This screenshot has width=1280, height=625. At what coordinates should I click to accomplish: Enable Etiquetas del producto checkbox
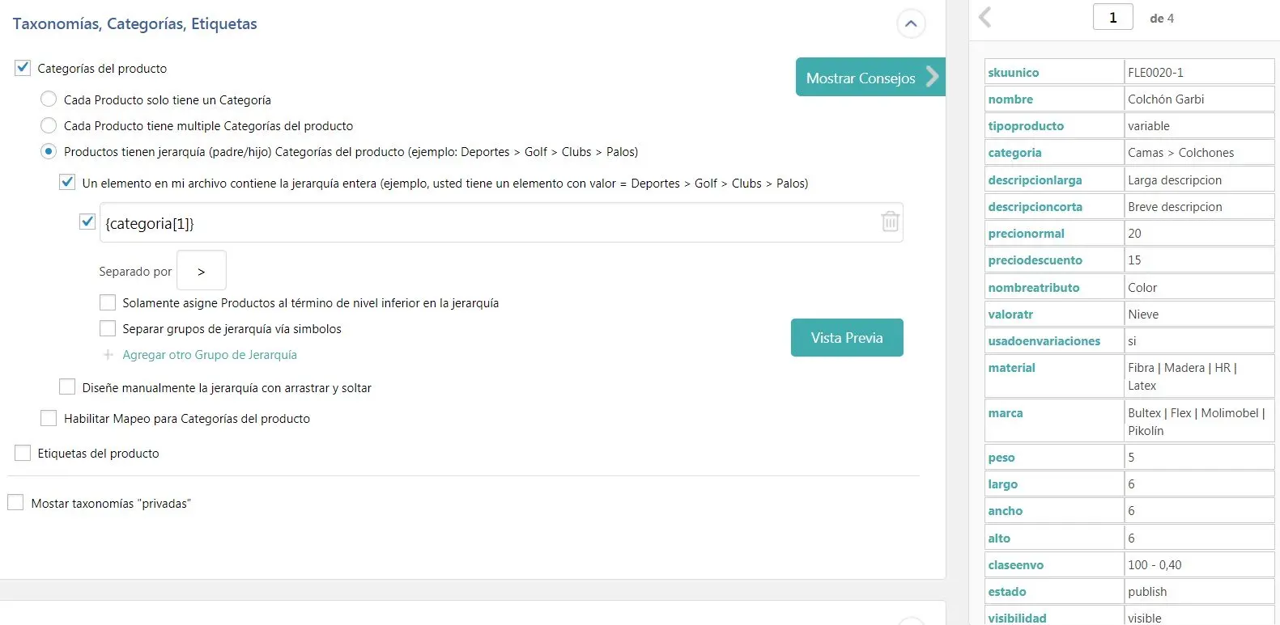(23, 453)
